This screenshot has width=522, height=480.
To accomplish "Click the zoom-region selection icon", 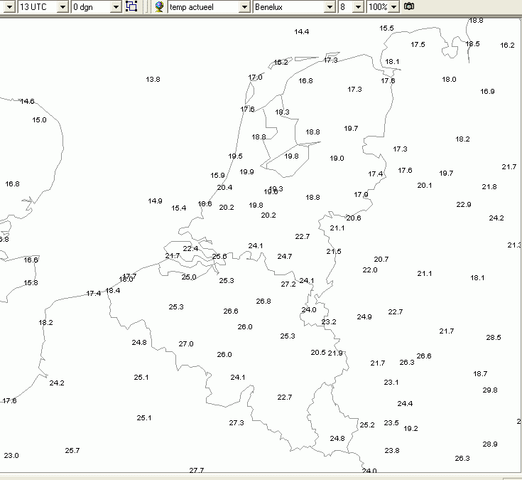I will pyautogui.click(x=131, y=6).
